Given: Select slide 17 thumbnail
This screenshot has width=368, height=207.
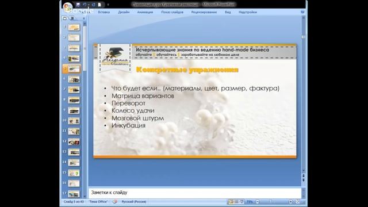Looking at the screenshot, I should click(x=74, y=194).
